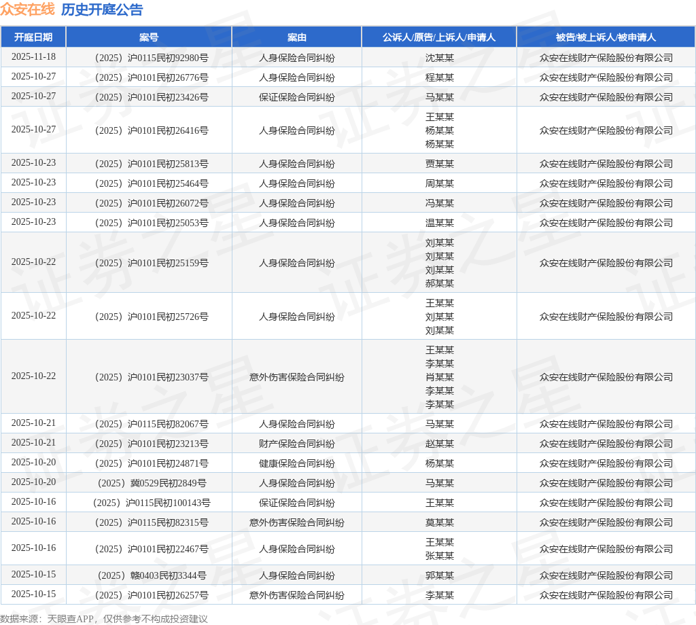Click date 2025-10-20 in the 冀0529 row
Screen dimensions: 696x625
point(33,482)
